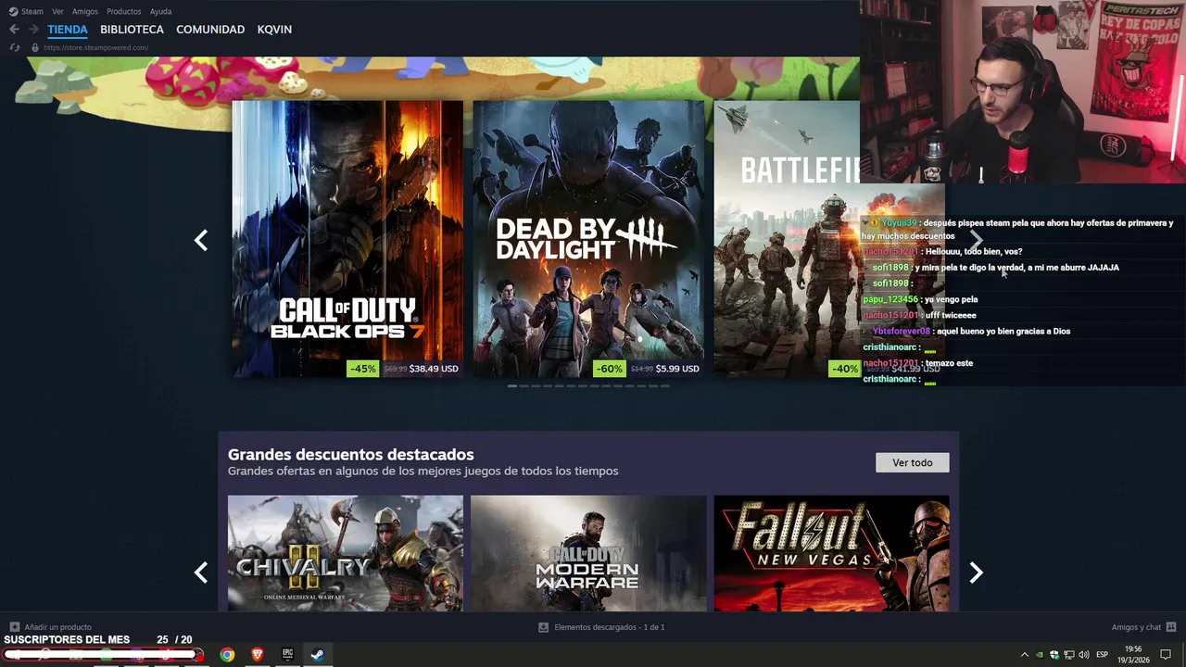
Task: Show previous games in the featured carousel
Action: tap(201, 240)
